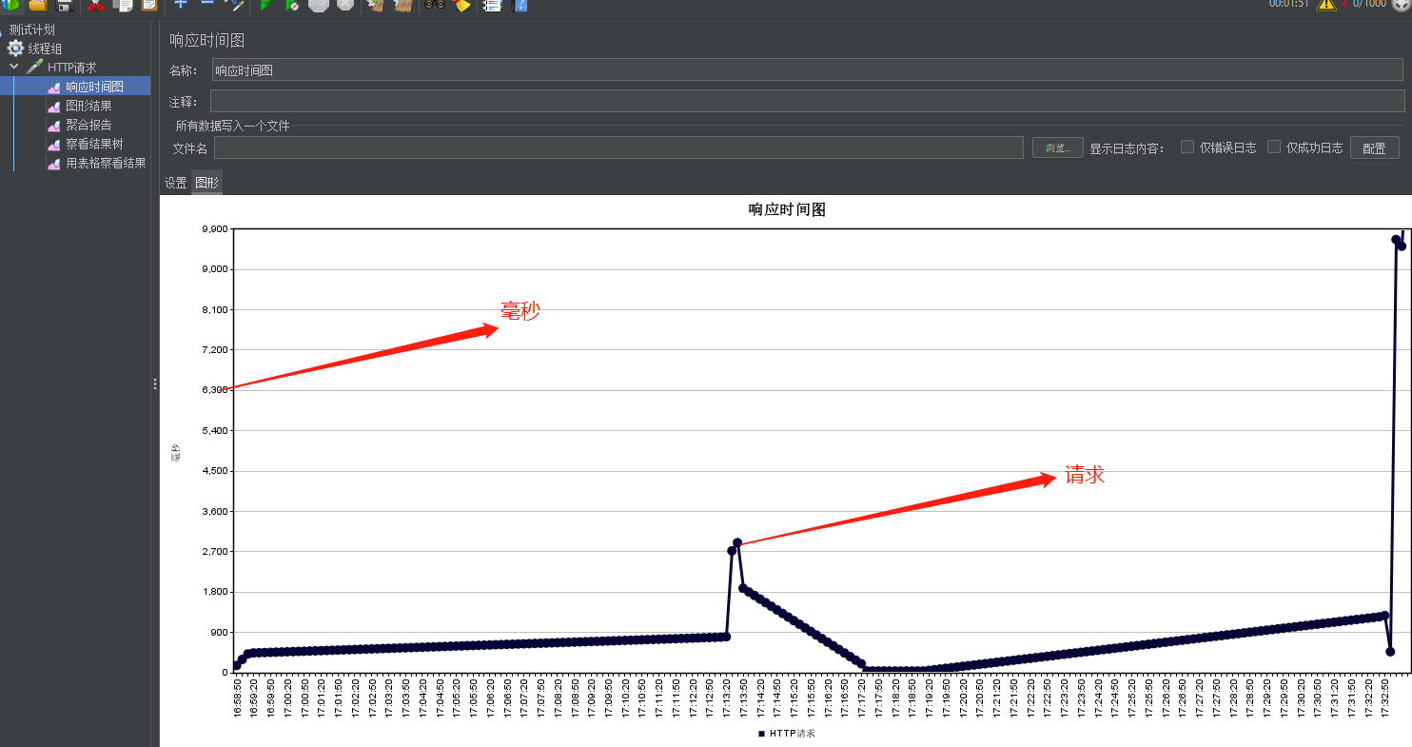
Task: Switch to the 图形 tab
Action: coord(206,183)
